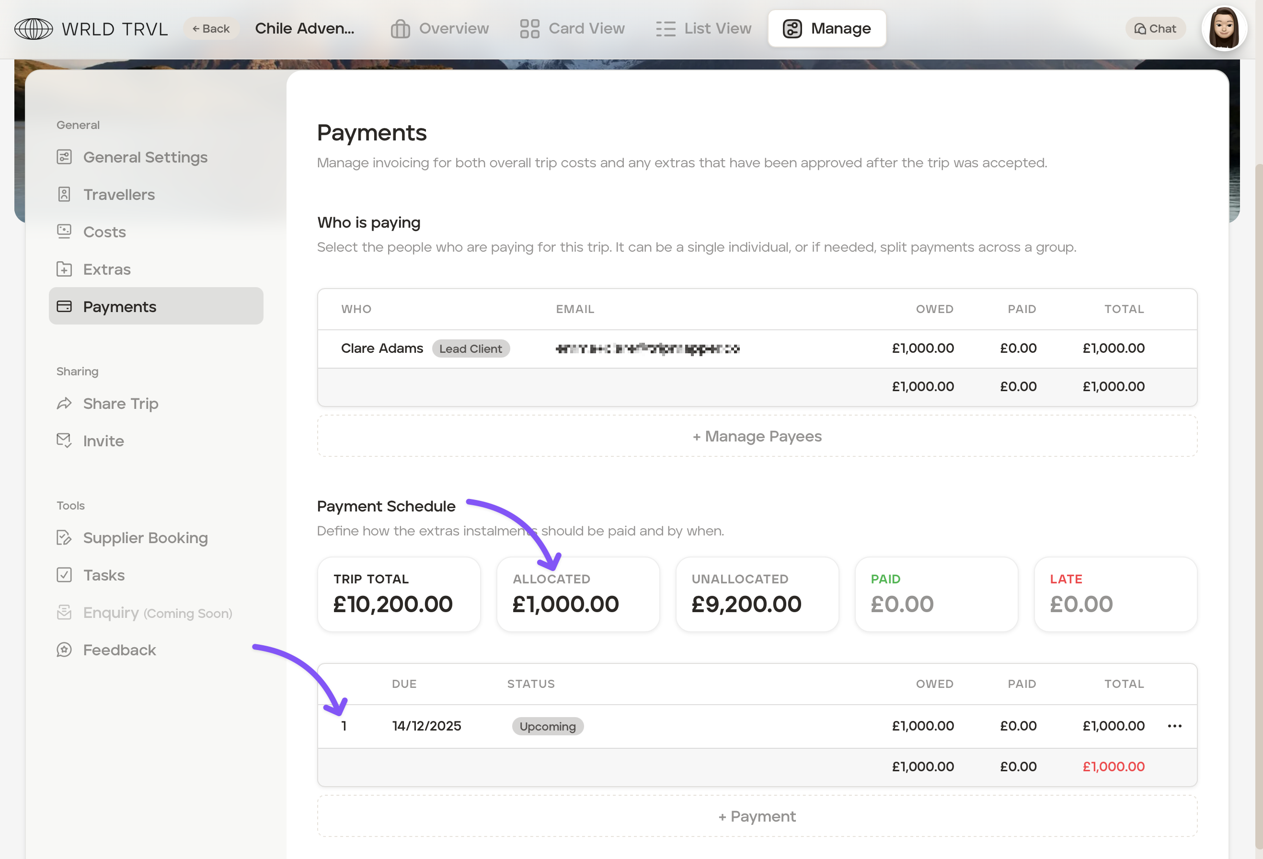Click the Feedback sidebar icon
Image resolution: width=1263 pixels, height=859 pixels.
point(64,650)
